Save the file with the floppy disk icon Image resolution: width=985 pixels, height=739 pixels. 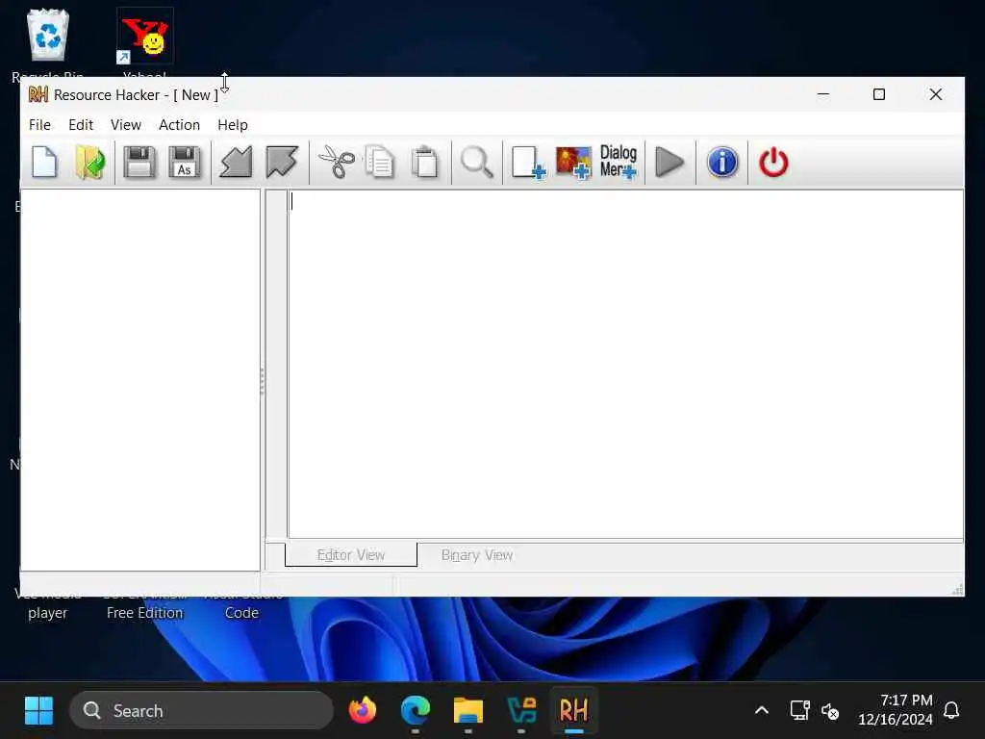coord(139,162)
